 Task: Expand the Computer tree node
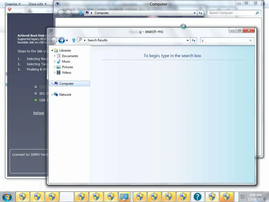[x=52, y=83]
